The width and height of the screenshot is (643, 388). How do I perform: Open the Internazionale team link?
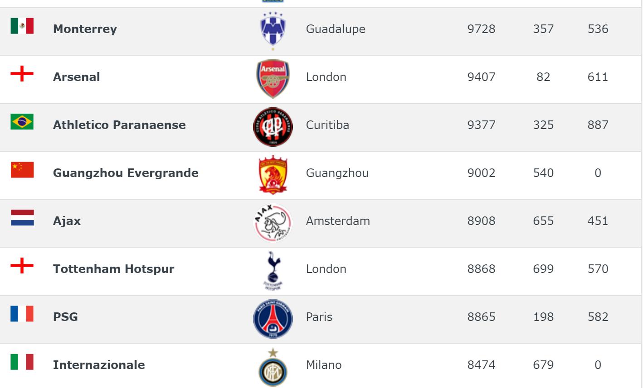tap(99, 365)
